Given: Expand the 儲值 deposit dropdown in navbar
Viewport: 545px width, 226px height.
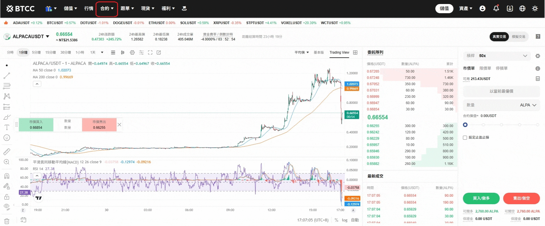Looking at the screenshot, I should click(x=70, y=9).
